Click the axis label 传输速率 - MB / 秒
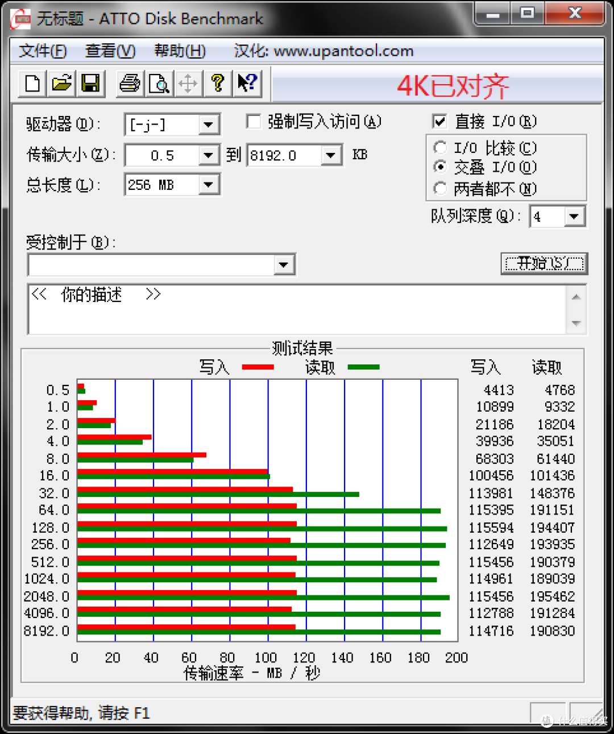The height and width of the screenshot is (734, 614). [252, 673]
